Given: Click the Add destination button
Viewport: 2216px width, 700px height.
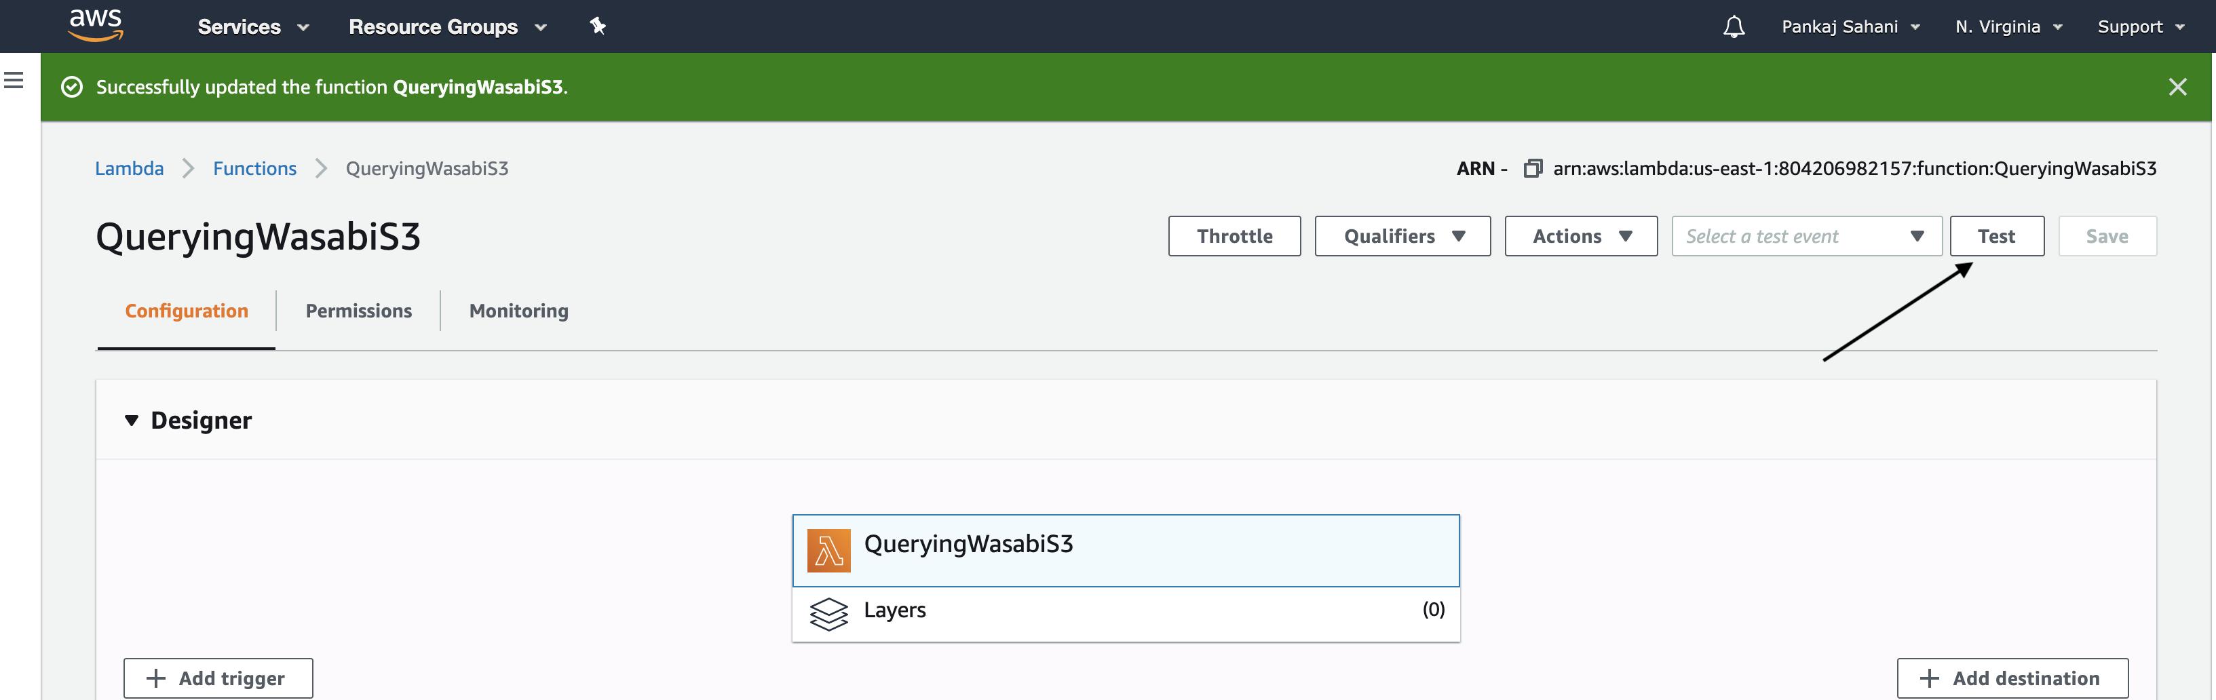Looking at the screenshot, I should [2012, 678].
